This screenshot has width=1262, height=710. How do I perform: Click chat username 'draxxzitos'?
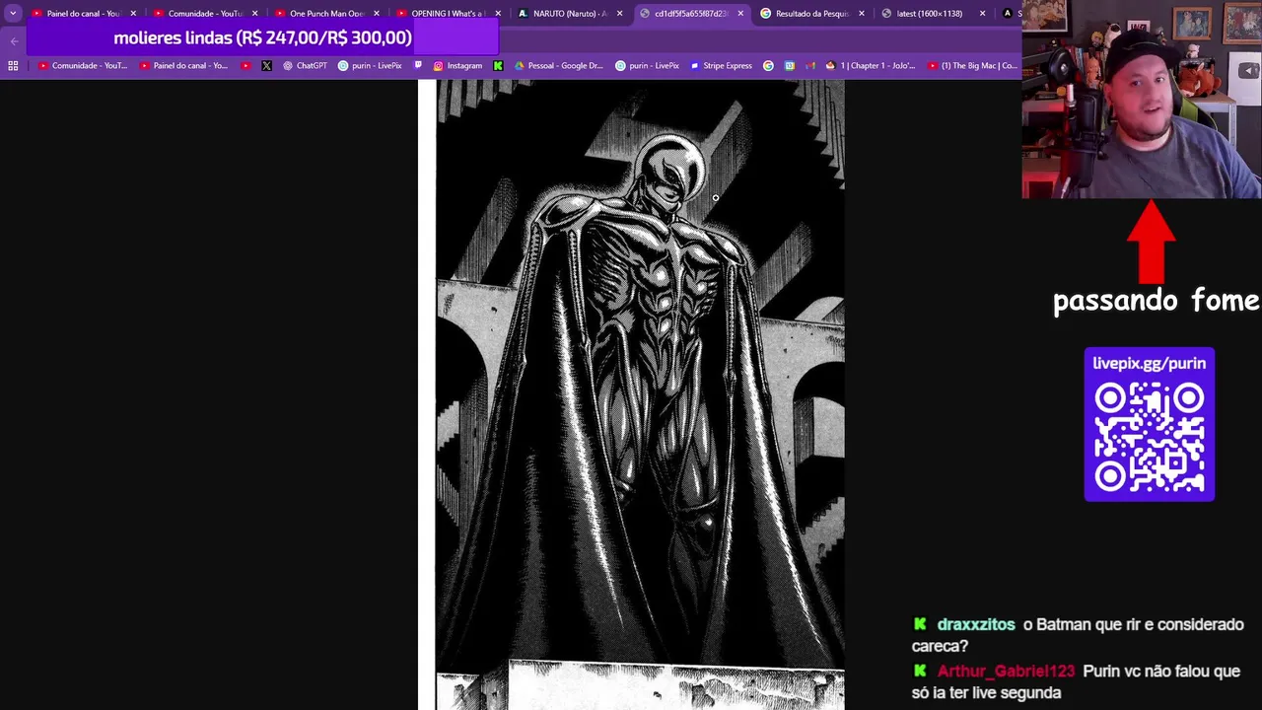click(x=975, y=624)
